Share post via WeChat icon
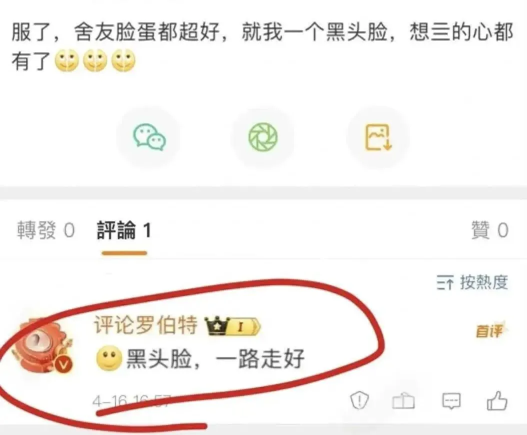 point(149,137)
